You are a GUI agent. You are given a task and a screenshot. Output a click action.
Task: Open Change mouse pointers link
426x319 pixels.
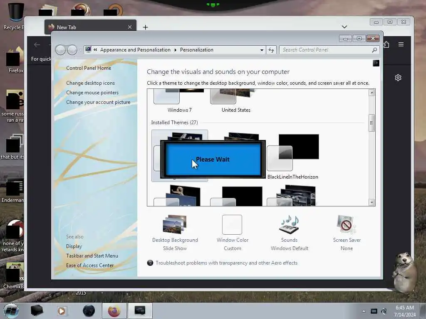pos(92,93)
